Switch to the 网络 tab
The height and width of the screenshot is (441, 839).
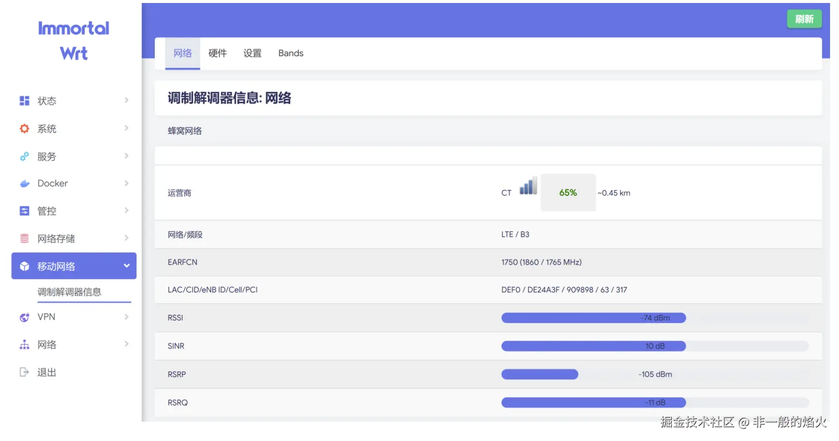[x=183, y=54]
